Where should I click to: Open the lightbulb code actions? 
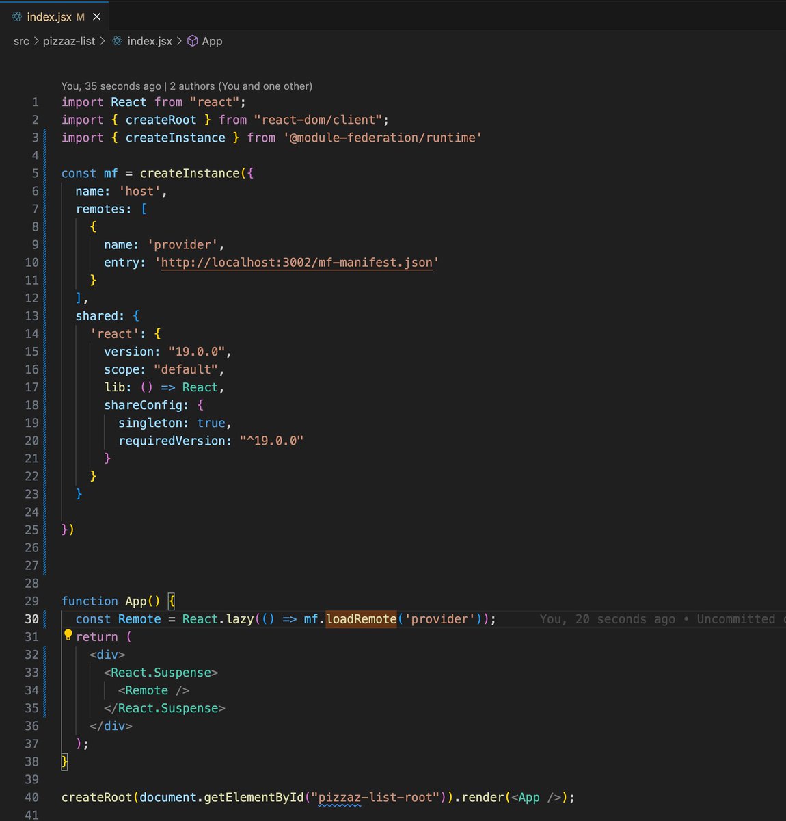[x=68, y=635]
